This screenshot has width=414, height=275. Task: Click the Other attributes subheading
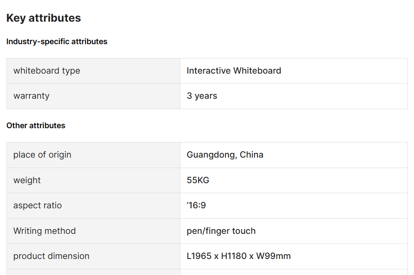(36, 126)
